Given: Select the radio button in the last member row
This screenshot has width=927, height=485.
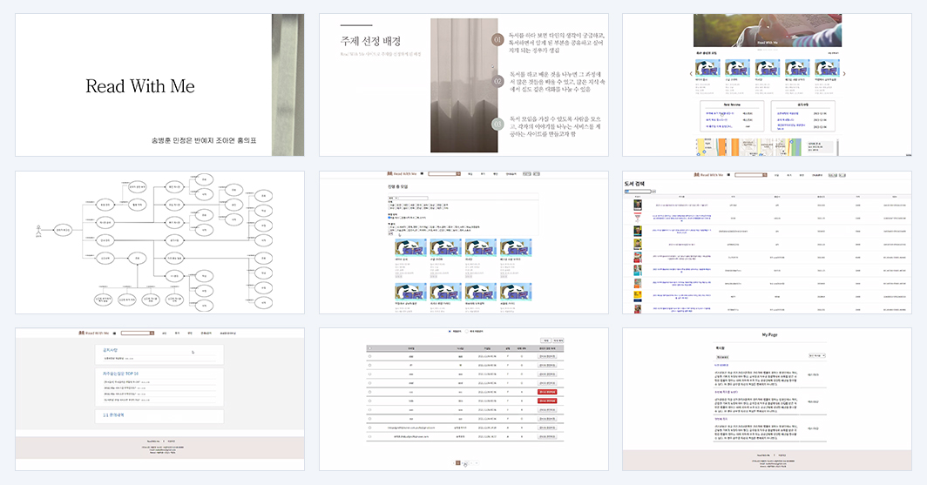Looking at the screenshot, I should pyautogui.click(x=370, y=436).
